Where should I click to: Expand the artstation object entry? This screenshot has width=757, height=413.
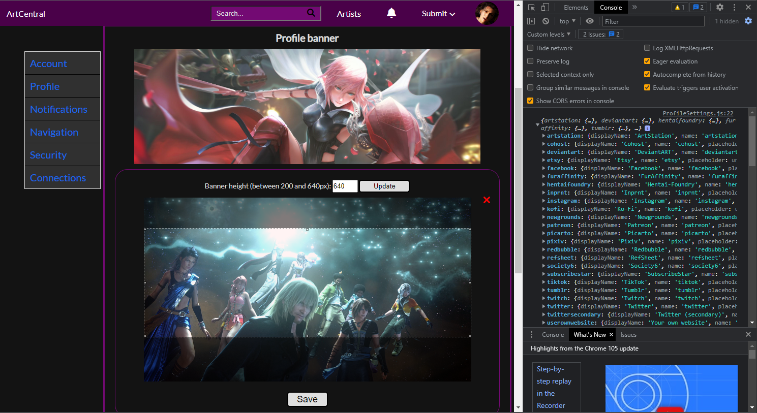[543, 136]
